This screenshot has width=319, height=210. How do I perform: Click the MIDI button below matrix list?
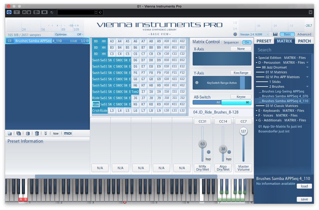[68, 133]
